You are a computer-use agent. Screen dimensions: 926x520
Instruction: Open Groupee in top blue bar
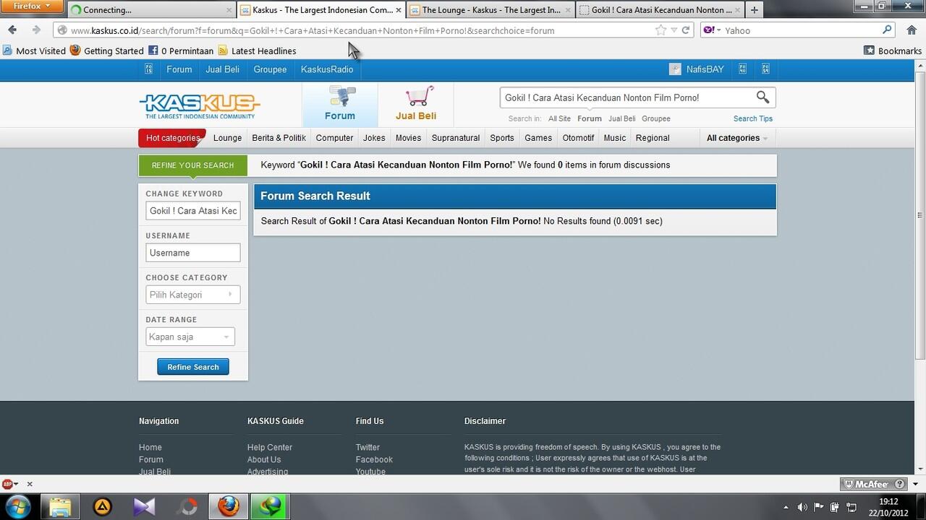point(270,69)
